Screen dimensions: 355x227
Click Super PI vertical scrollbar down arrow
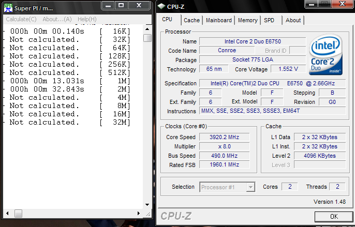click(x=147, y=205)
